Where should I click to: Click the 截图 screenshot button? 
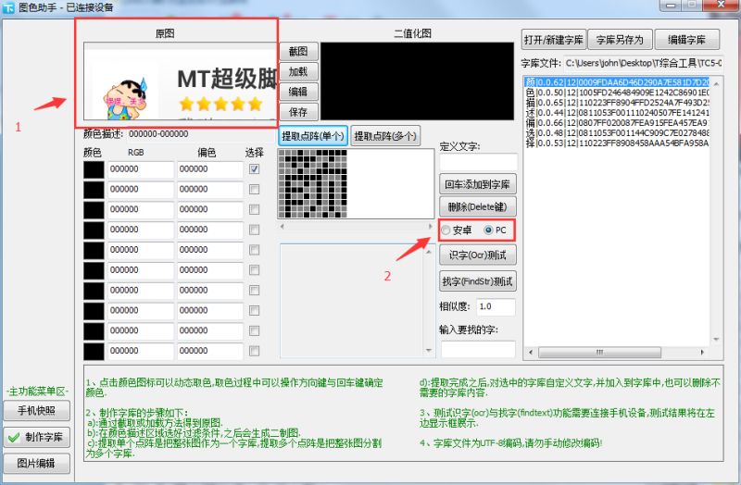298,52
